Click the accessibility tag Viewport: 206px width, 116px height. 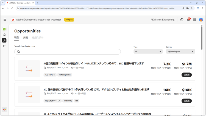pyautogui.click(x=68, y=101)
